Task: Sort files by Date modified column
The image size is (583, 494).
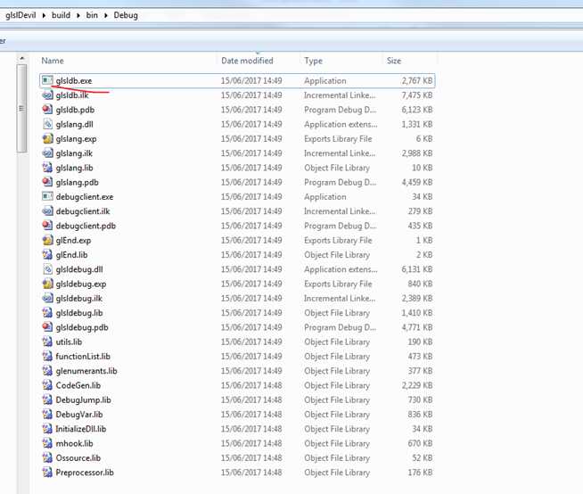Action: coord(247,61)
